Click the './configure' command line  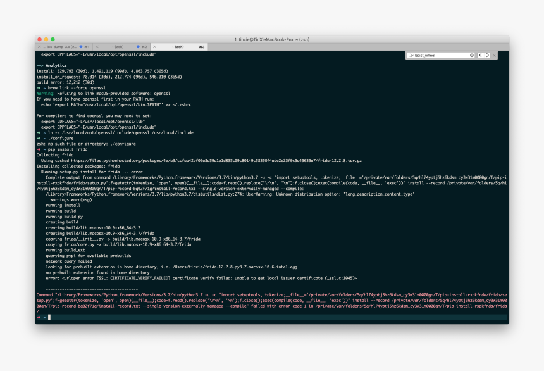[61, 138]
